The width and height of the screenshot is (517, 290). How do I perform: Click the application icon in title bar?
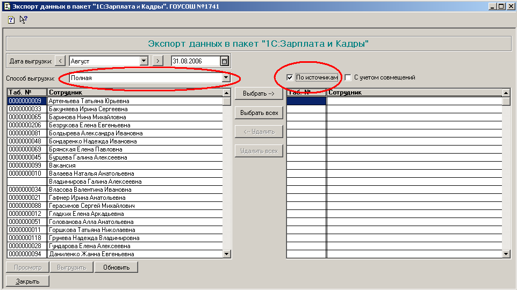[x=5, y=6]
